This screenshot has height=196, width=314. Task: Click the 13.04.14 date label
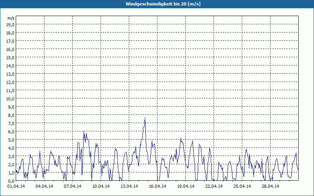[x=129, y=187]
